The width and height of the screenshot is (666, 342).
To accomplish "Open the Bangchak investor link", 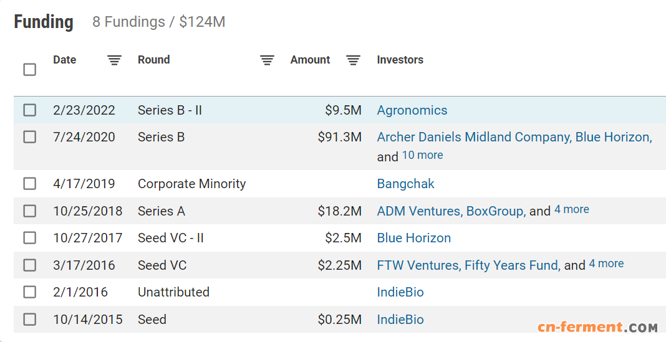I will click(x=405, y=184).
